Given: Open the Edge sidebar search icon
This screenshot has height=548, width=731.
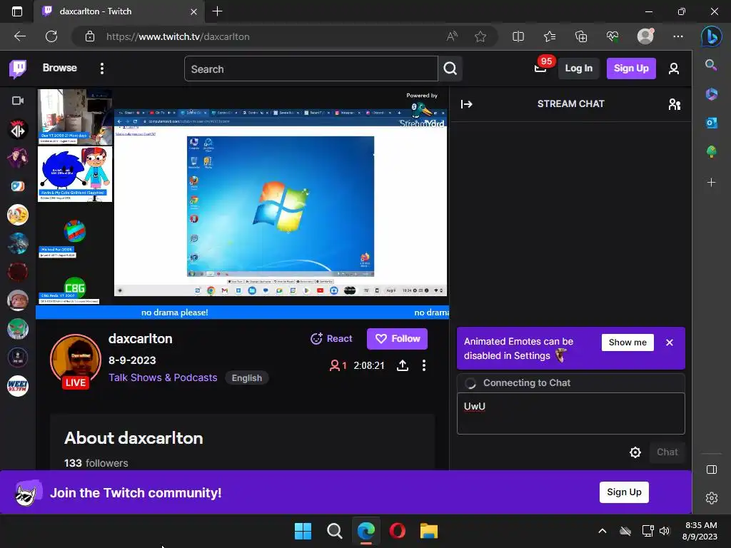Looking at the screenshot, I should (711, 65).
